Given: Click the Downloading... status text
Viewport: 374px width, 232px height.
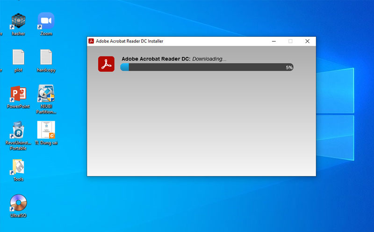Looking at the screenshot, I should click(x=209, y=59).
